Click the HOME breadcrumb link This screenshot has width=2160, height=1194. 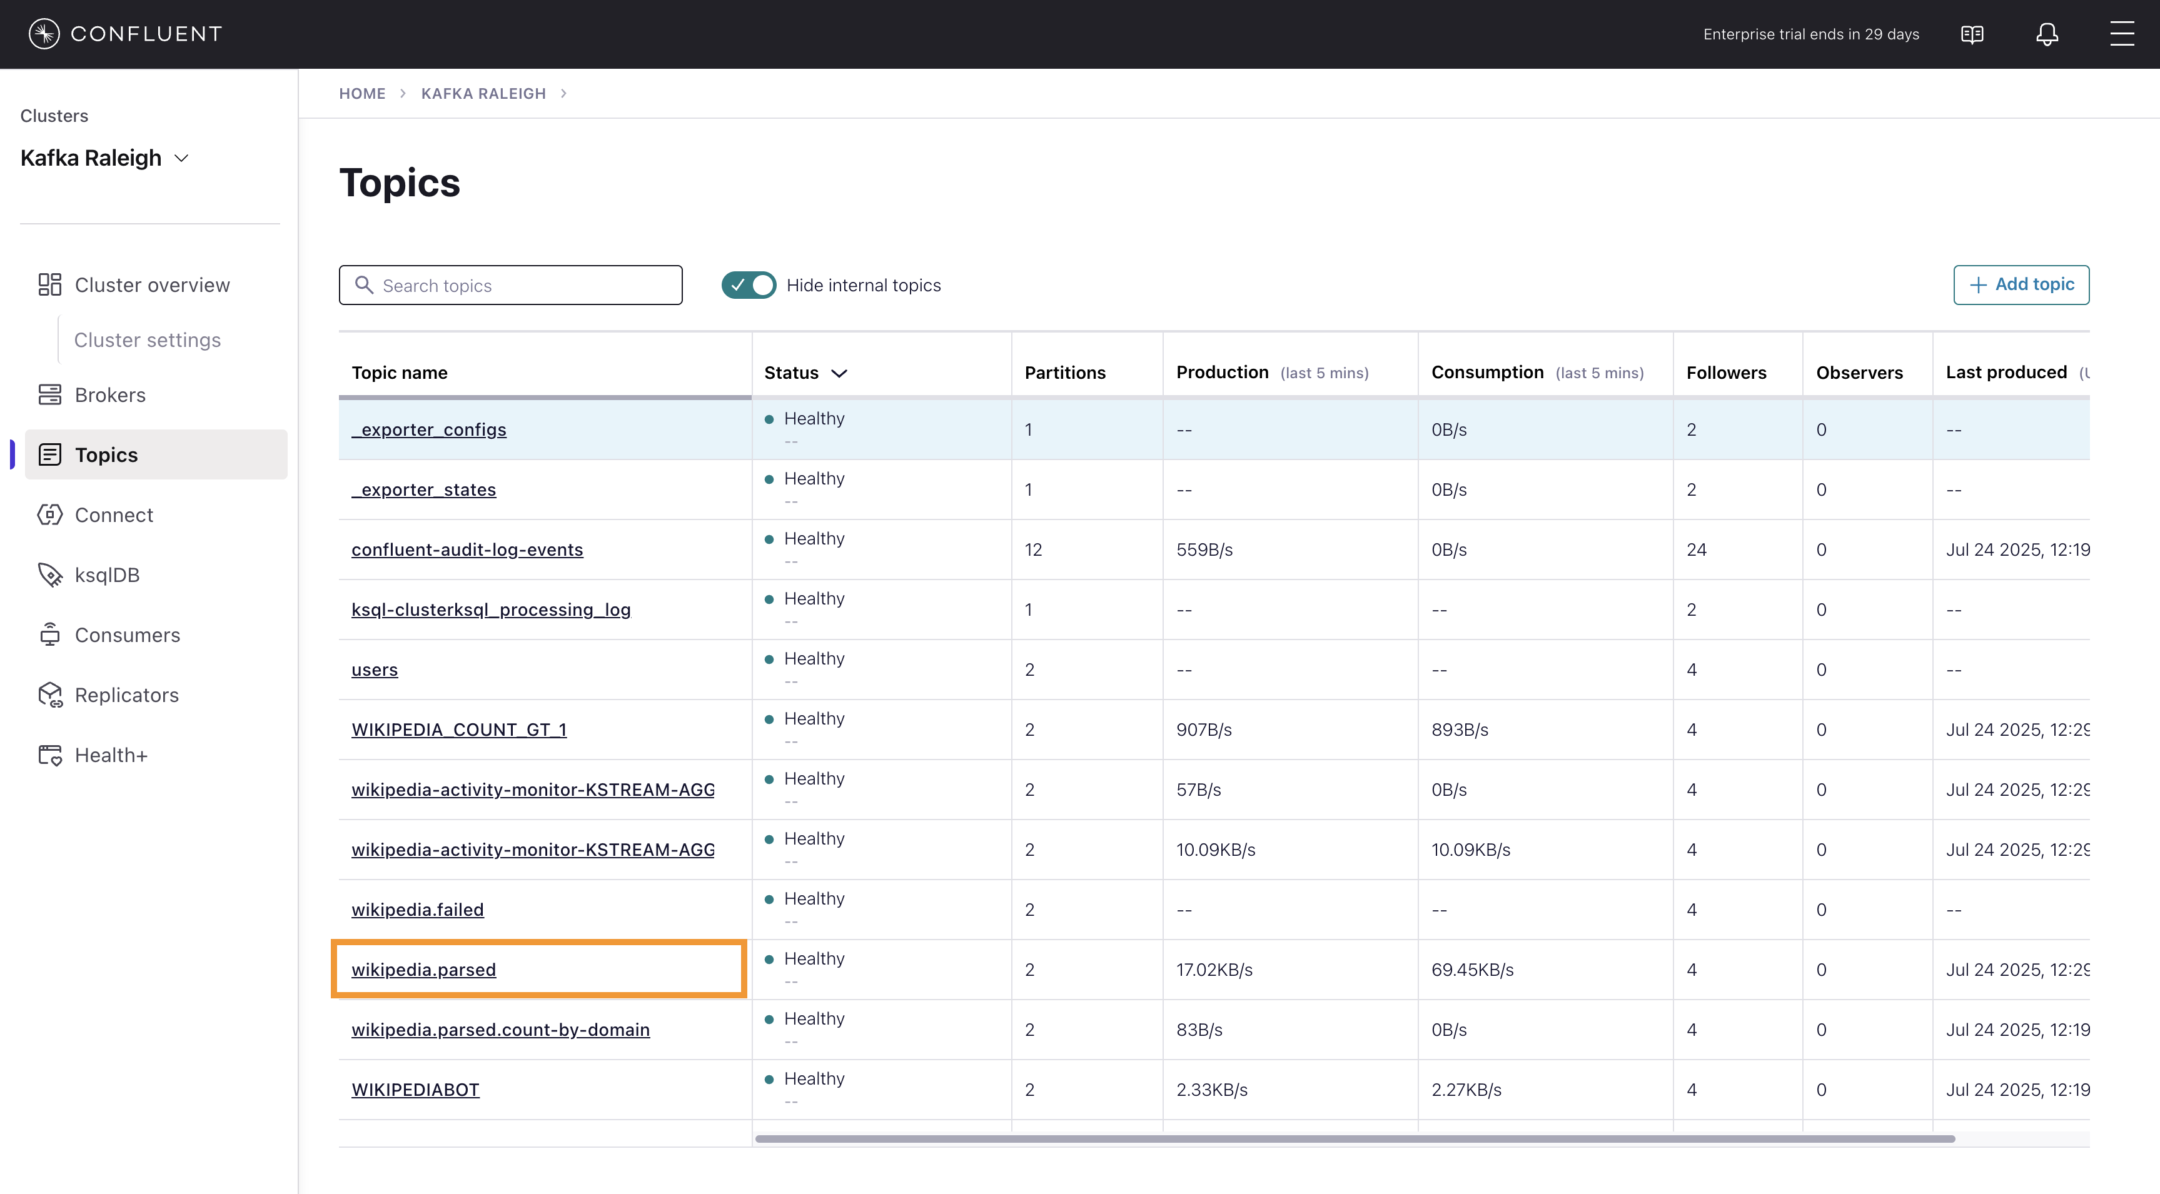(362, 94)
